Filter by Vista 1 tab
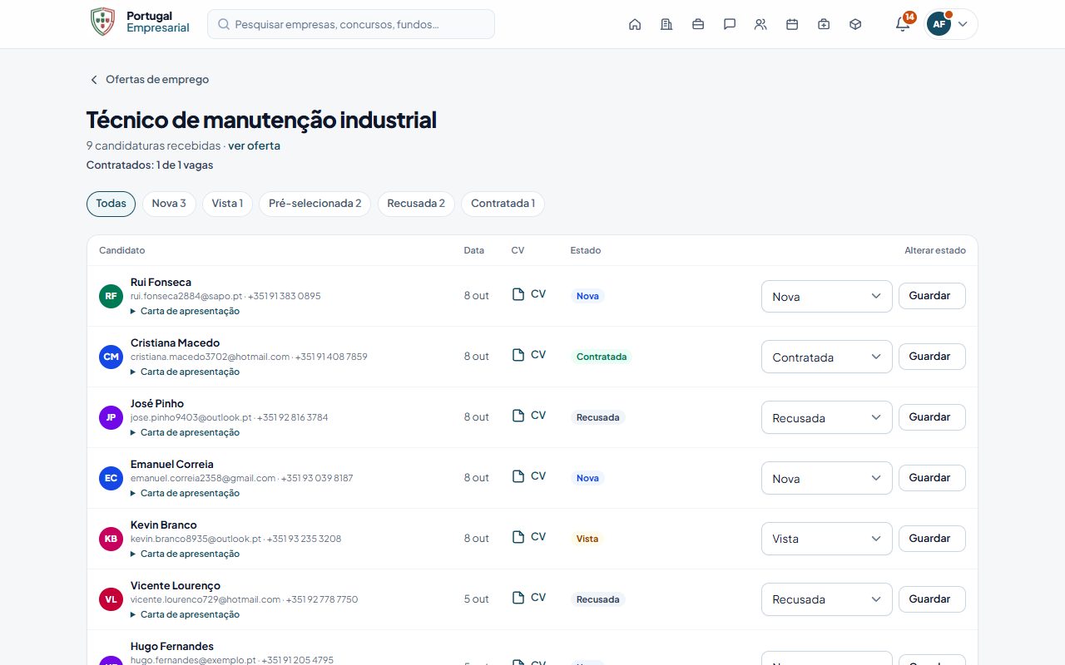 [227, 204]
